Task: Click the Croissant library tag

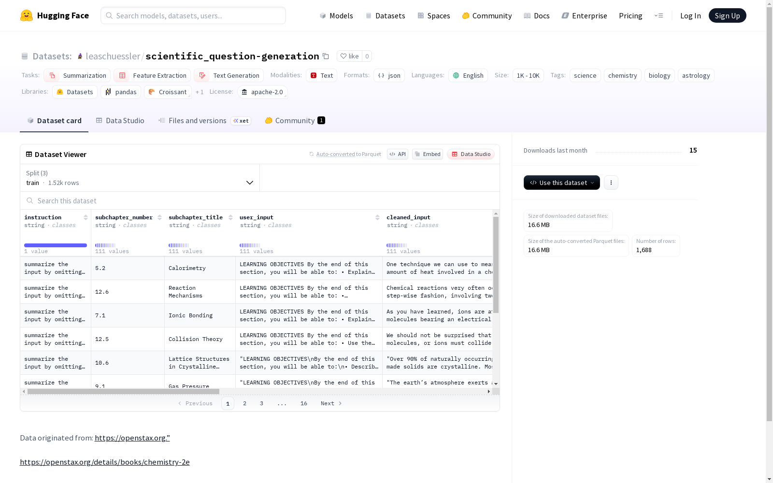Action: click(168, 92)
